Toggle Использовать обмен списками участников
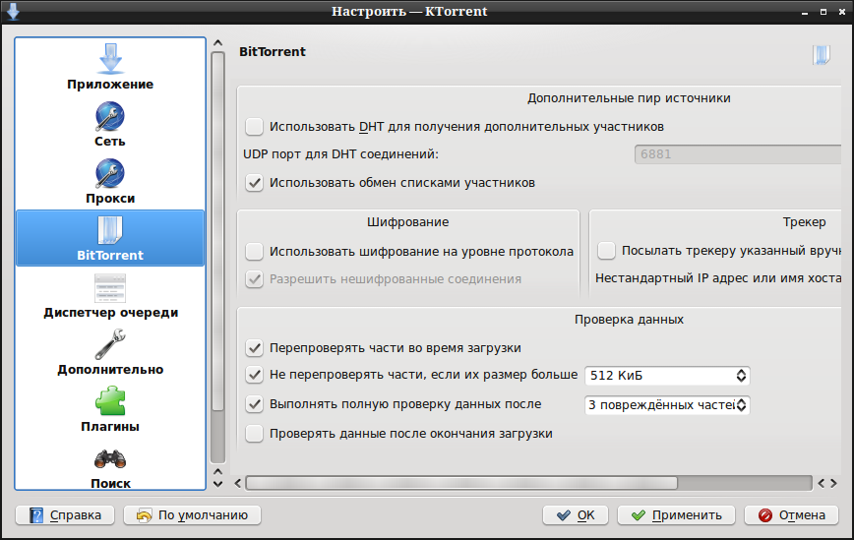 [x=254, y=182]
